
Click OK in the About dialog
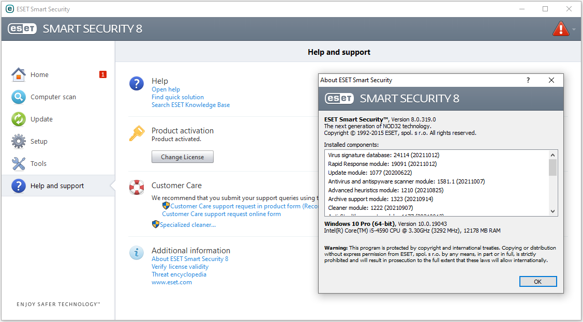pos(537,282)
